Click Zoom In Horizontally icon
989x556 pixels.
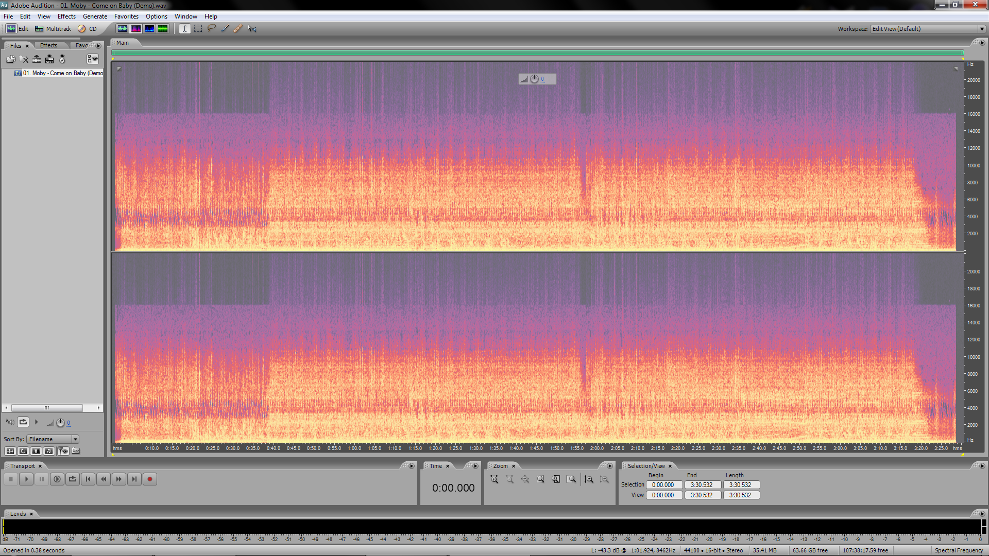click(x=494, y=479)
